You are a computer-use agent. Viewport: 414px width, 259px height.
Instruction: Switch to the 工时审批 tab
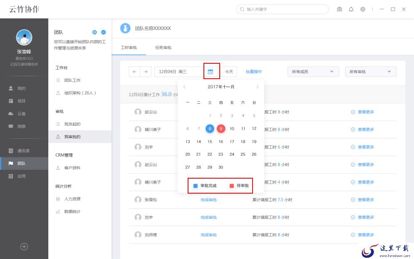129,47
